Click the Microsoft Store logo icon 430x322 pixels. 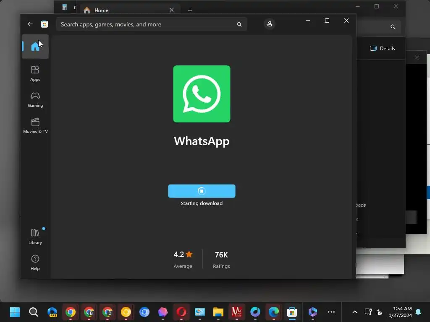click(44, 24)
